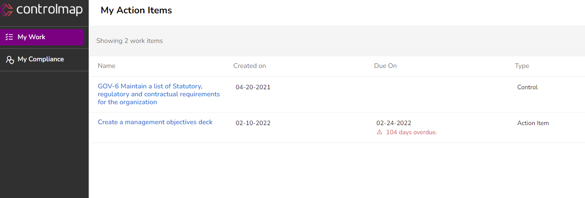Open the GOV-6 Statutory requirements control link
The width and height of the screenshot is (585, 198).
click(159, 94)
